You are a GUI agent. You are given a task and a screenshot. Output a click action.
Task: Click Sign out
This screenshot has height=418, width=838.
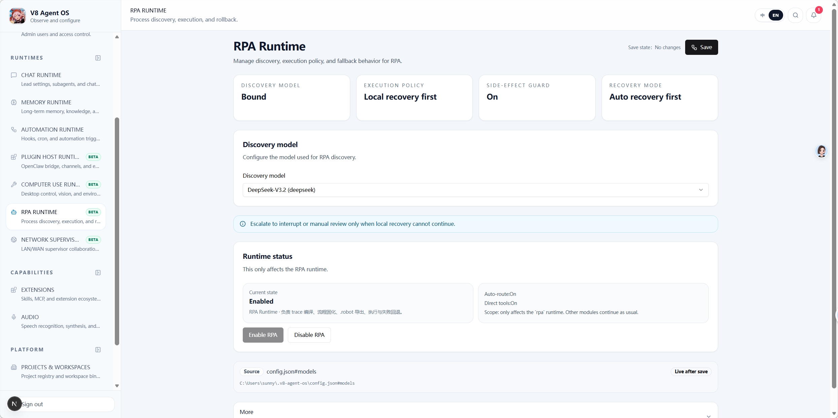tap(32, 404)
